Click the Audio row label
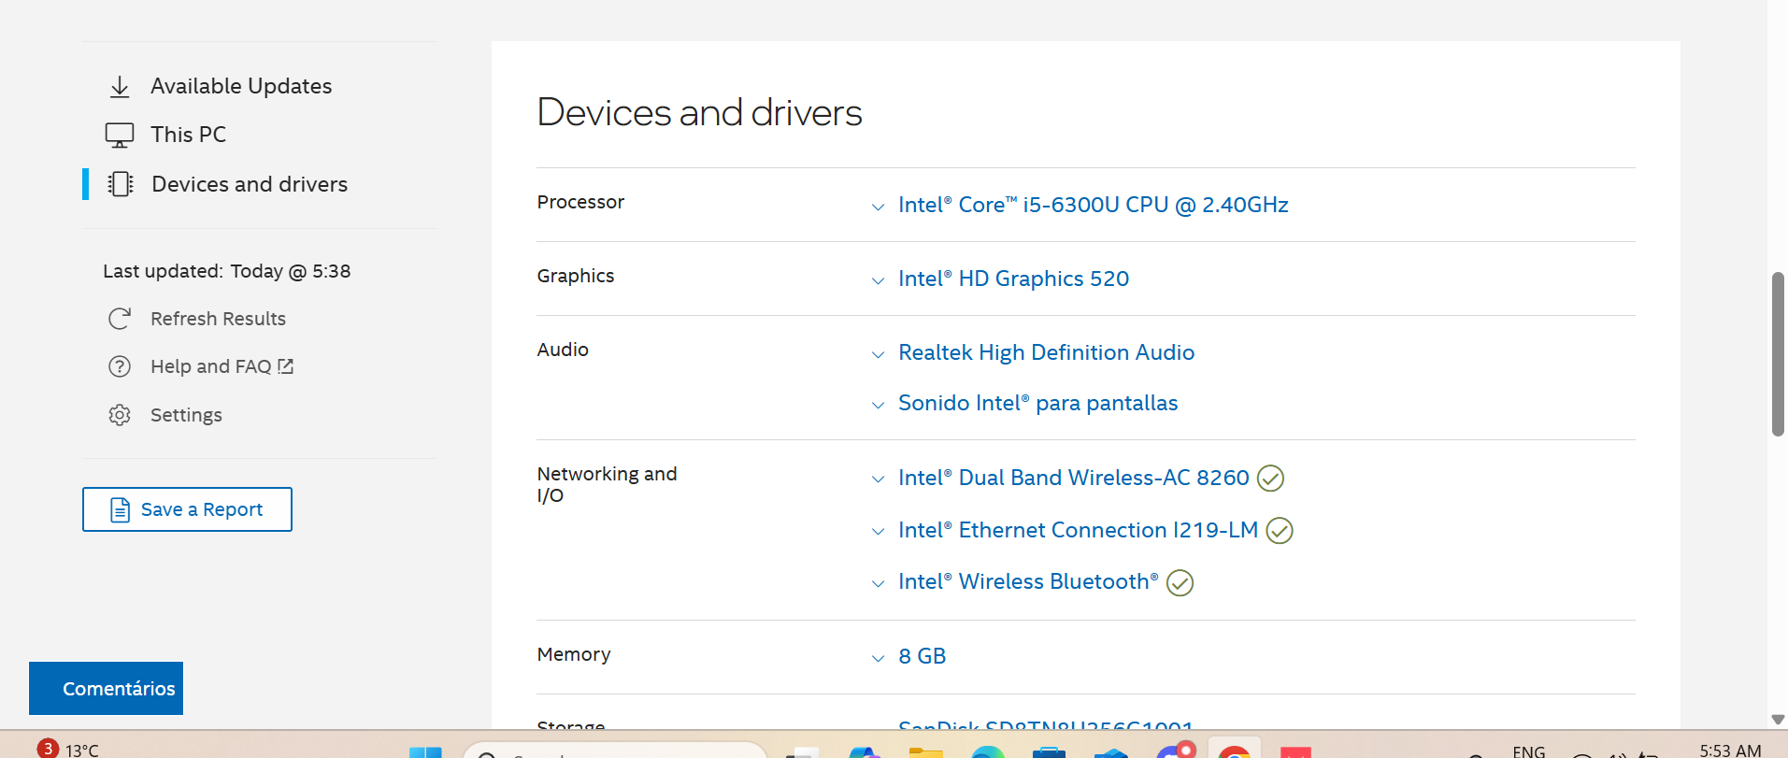This screenshot has width=1788, height=758. 563,350
